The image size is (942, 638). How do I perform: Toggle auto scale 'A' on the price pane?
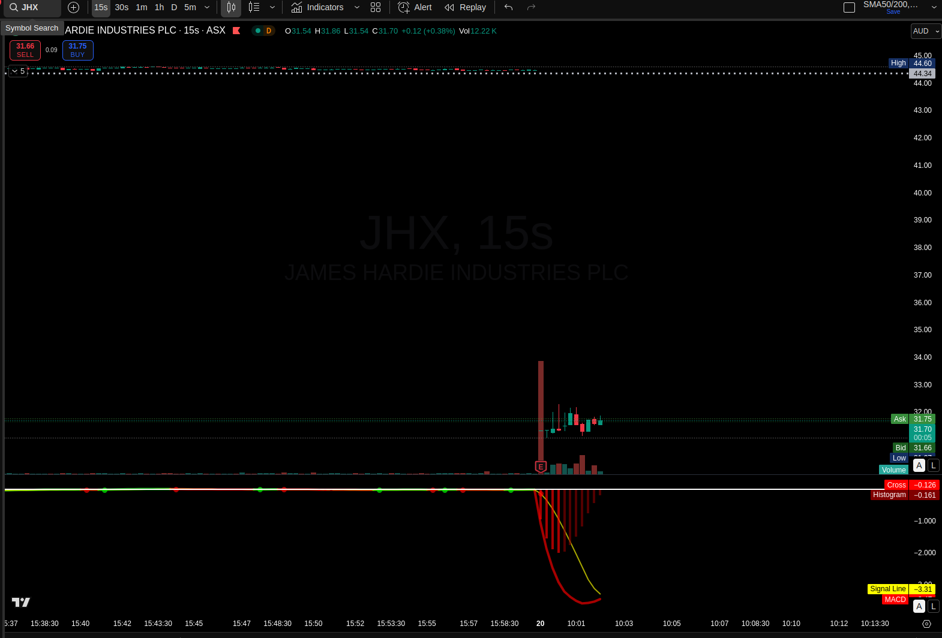pos(919,465)
